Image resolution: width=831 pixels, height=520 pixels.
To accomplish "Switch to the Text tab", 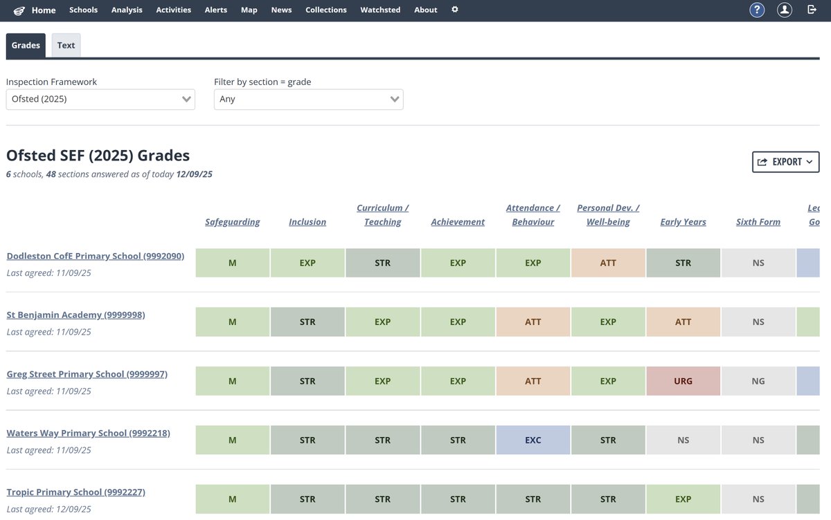I will pos(66,45).
